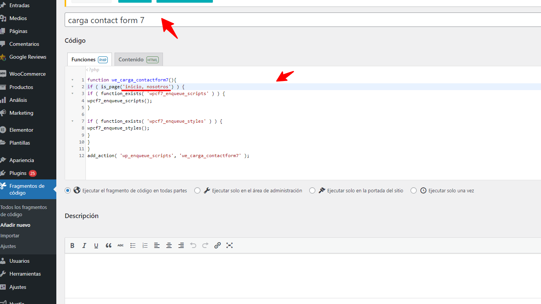Apply strikethrough in description editor
Image resolution: width=541 pixels, height=304 pixels.
(x=121, y=245)
